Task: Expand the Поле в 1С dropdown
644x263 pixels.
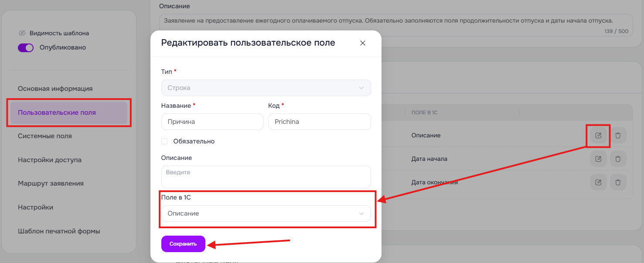Action: pos(266,213)
